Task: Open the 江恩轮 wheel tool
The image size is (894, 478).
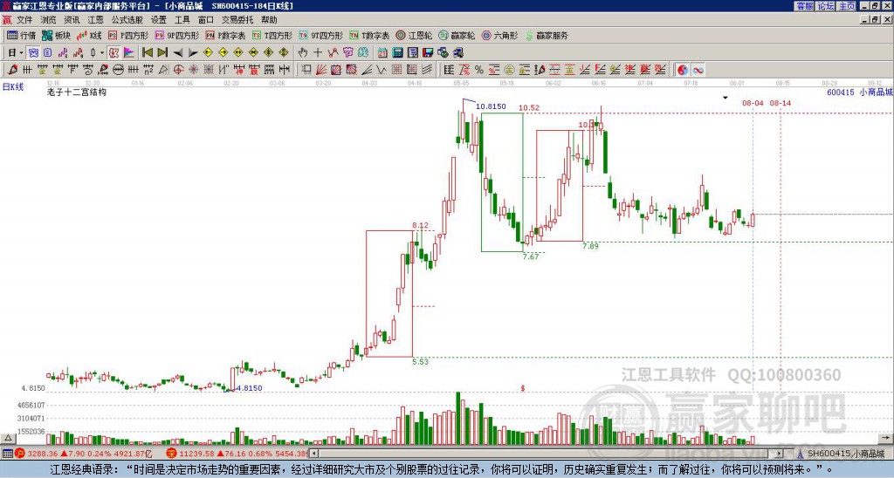Action: click(x=415, y=35)
